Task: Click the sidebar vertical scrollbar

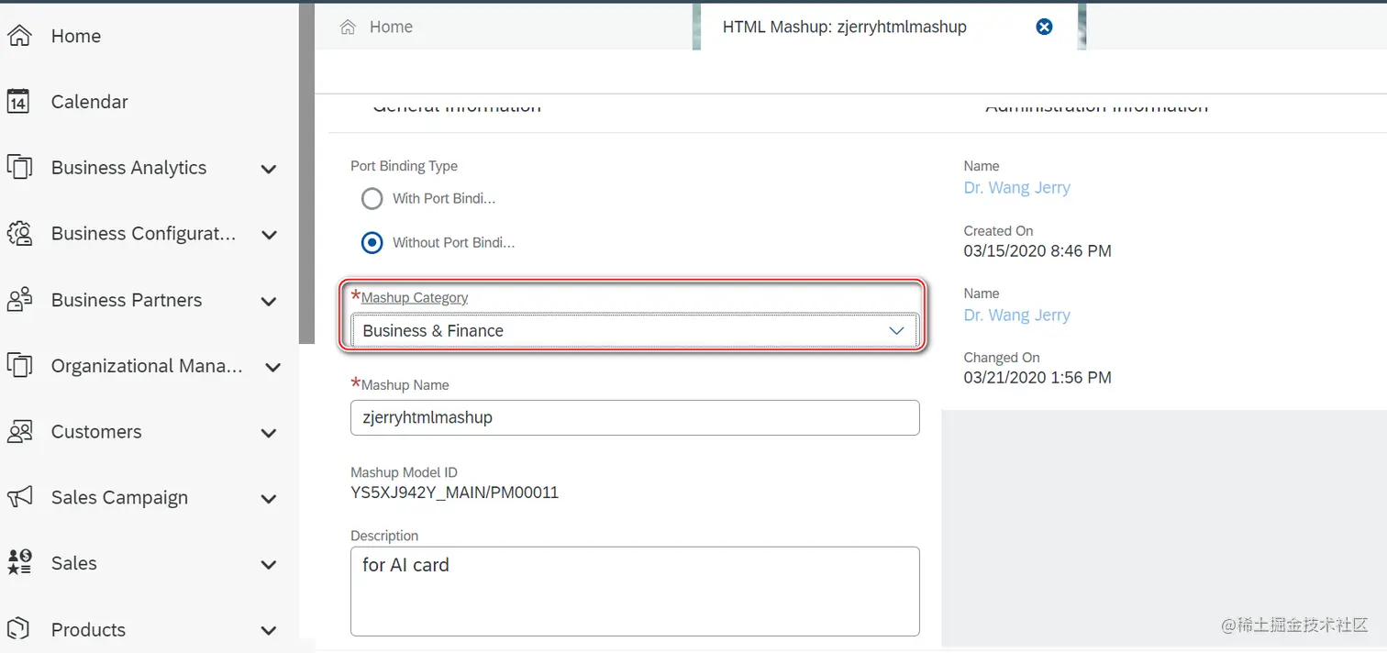Action: (x=306, y=172)
